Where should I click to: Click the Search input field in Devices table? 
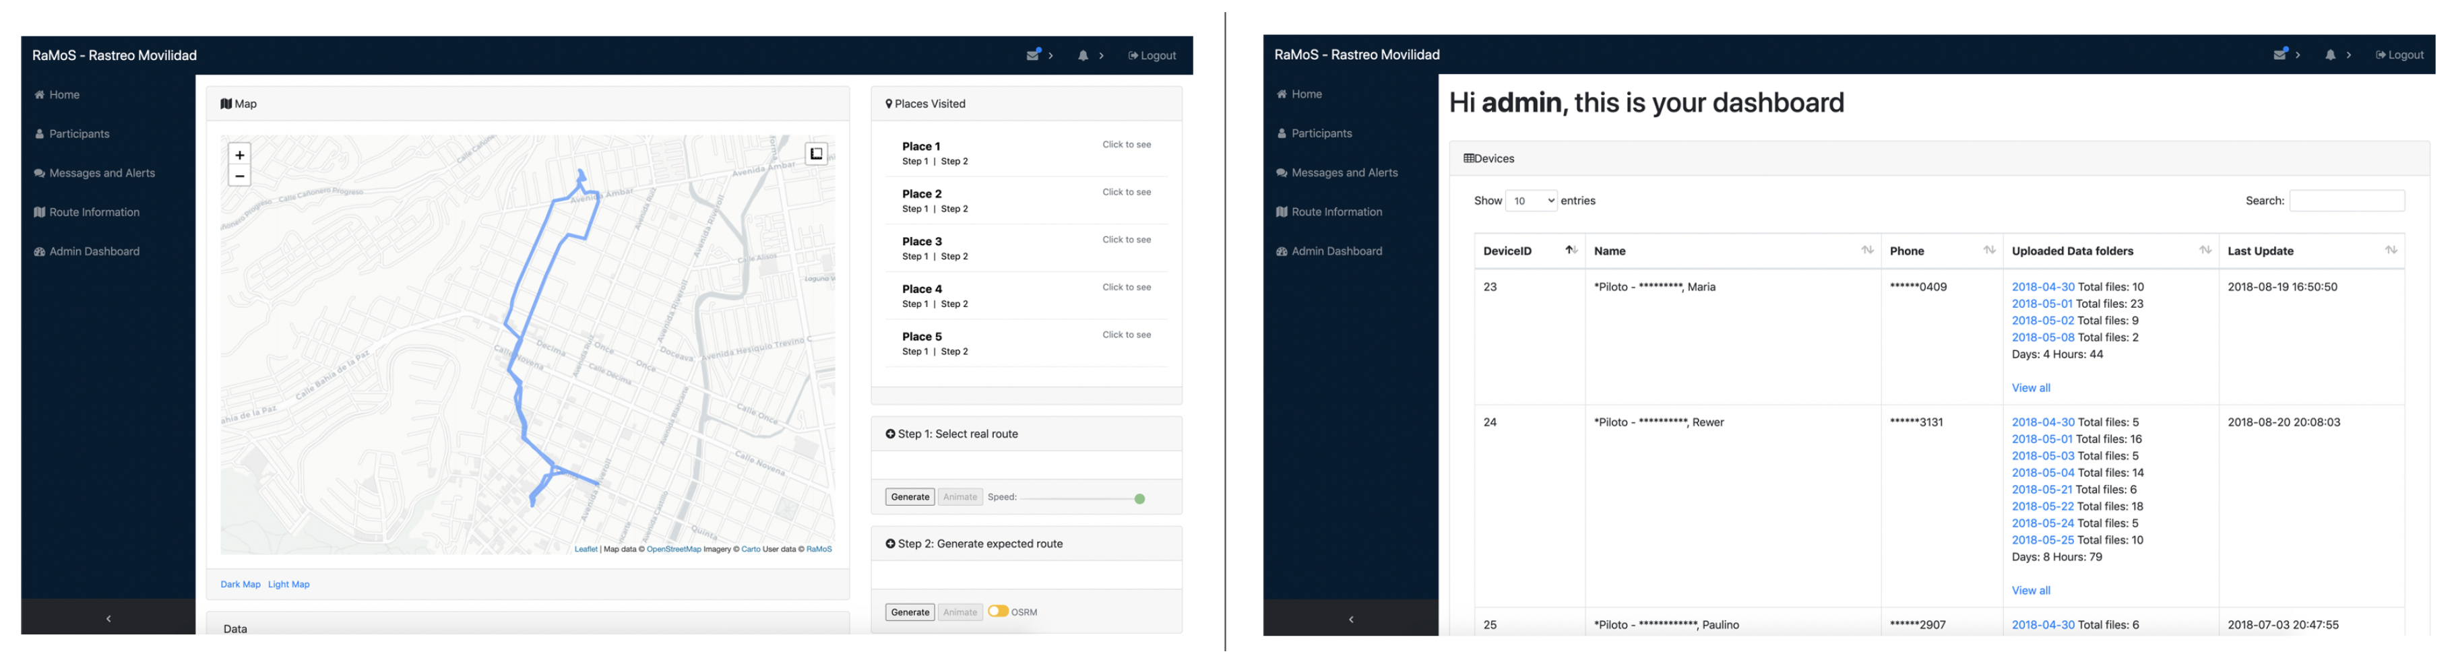tap(2346, 201)
